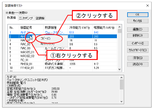Screen dimensions: 153x109
Task: Click the クリップボード(C) button
Action: pyautogui.click(x=138, y=50)
